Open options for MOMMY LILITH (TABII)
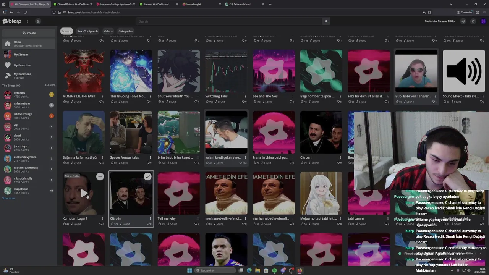489x275 pixels. point(103,96)
